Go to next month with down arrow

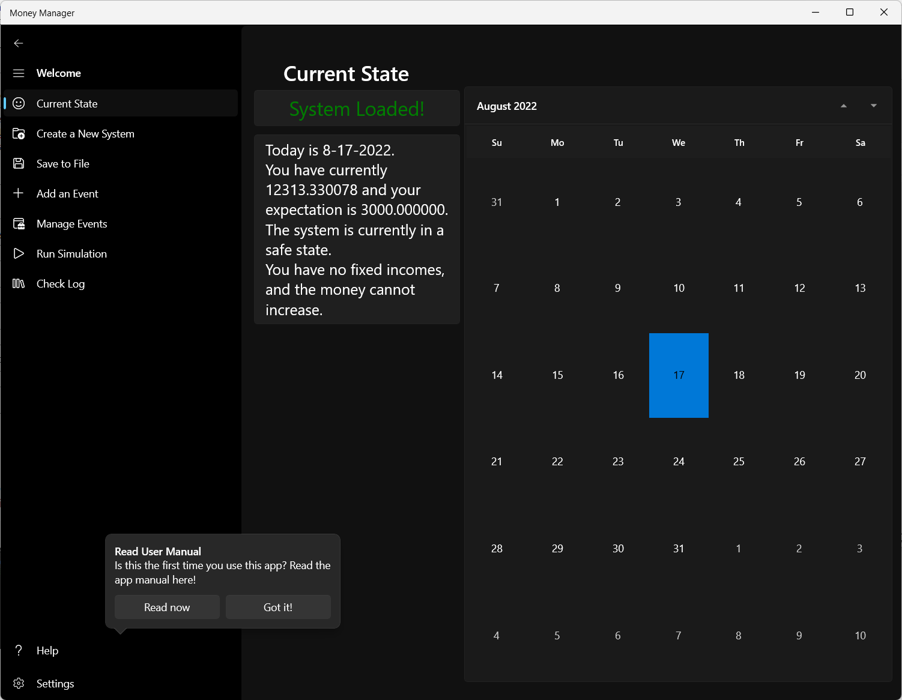(x=874, y=106)
